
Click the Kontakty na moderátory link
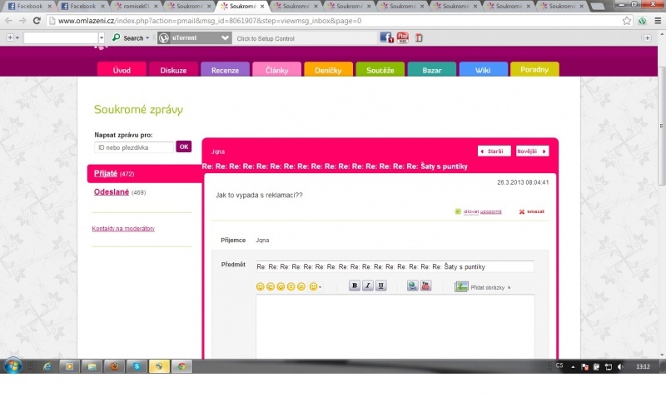(x=123, y=228)
